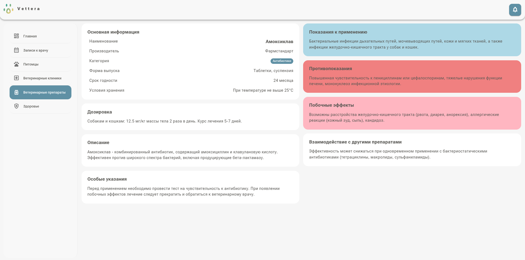Click the indications text about bacterial infections
The image size is (525, 260).
click(406, 44)
